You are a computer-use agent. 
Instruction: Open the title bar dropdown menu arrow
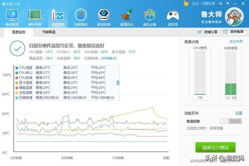[228, 3]
